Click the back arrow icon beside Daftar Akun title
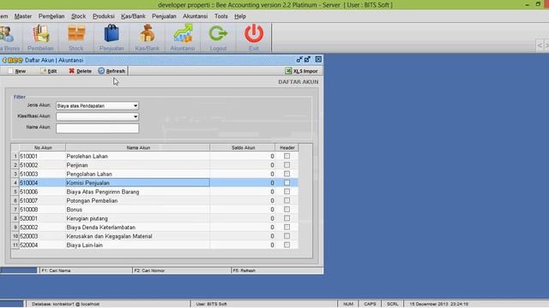 click(x=4, y=60)
